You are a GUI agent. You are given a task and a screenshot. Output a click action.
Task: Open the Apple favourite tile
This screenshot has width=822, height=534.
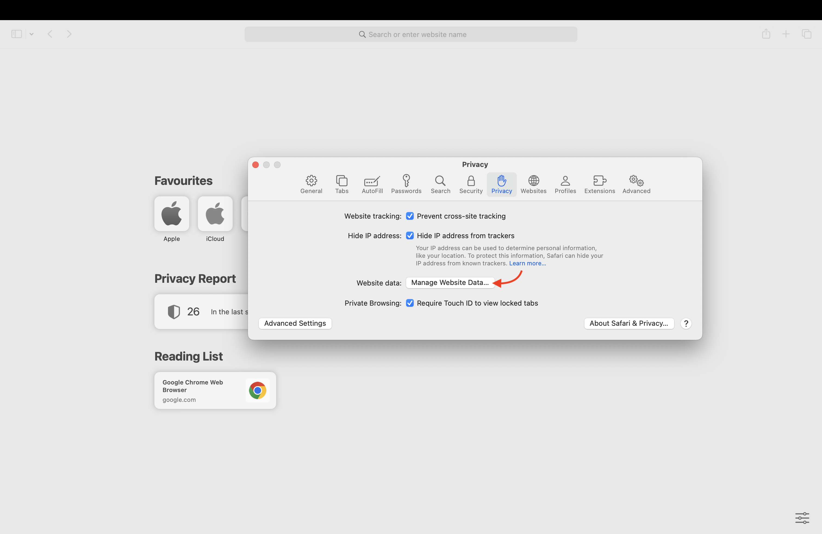click(172, 214)
